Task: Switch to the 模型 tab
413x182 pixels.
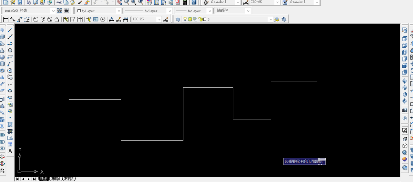Action: (x=44, y=179)
